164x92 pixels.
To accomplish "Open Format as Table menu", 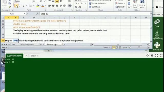I will click(x=97, y=3).
